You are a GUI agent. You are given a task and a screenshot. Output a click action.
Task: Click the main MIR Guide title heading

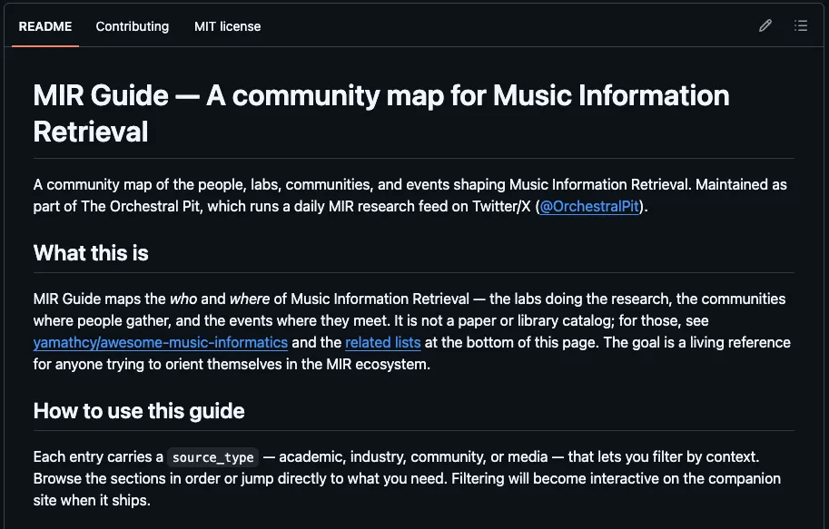click(x=381, y=113)
